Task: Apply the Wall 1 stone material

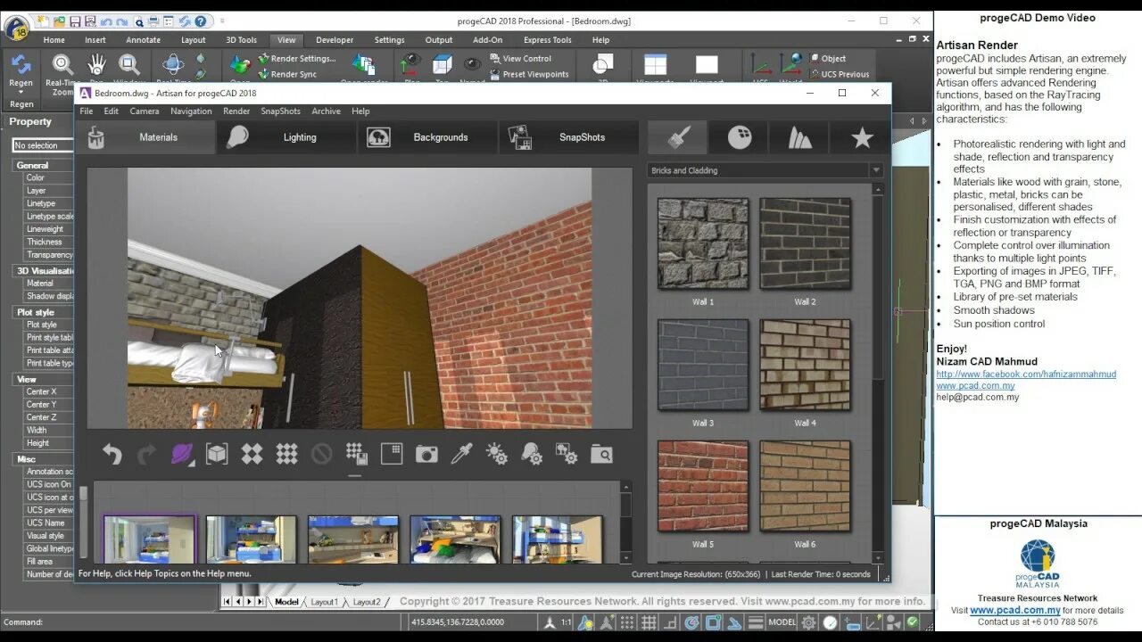Action: click(x=703, y=243)
